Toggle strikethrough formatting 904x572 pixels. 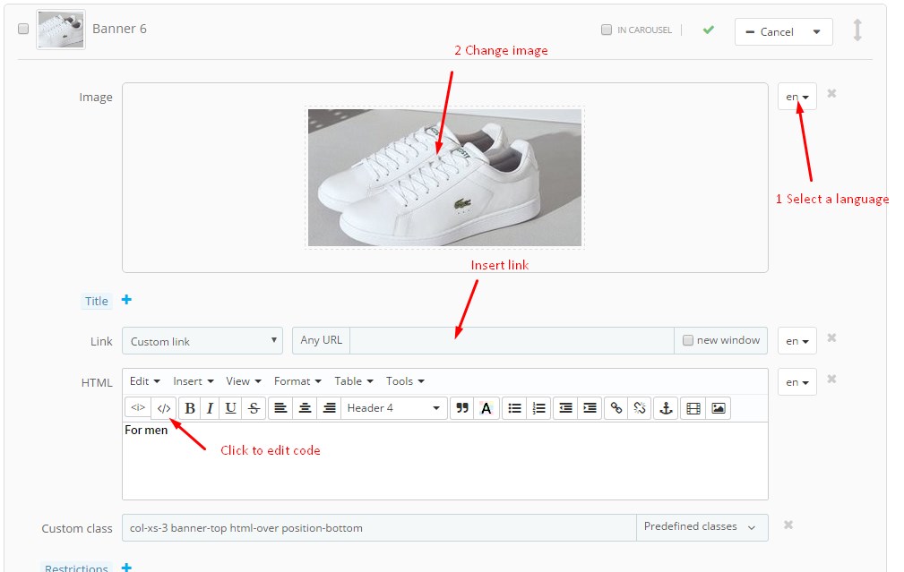(254, 408)
